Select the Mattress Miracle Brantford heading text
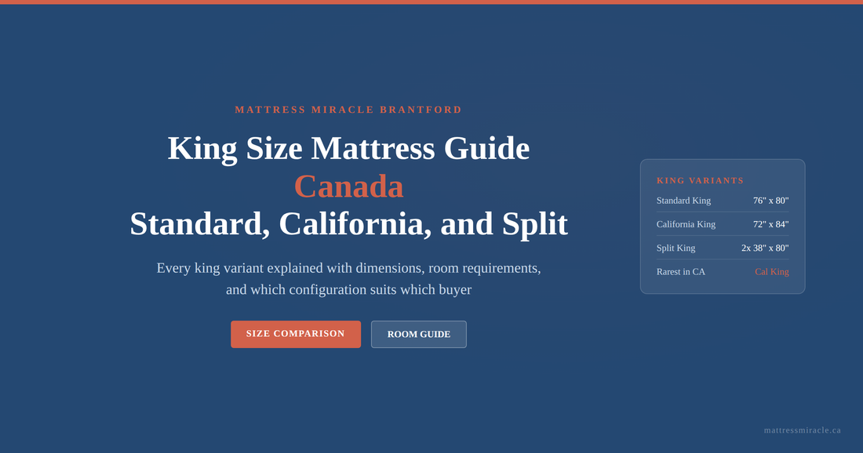 pyautogui.click(x=348, y=110)
